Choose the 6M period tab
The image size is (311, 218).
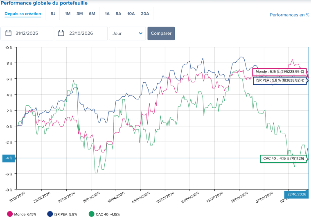[x=92, y=14]
